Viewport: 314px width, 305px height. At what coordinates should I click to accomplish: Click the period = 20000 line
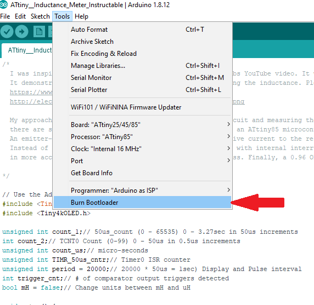[x=152, y=269]
